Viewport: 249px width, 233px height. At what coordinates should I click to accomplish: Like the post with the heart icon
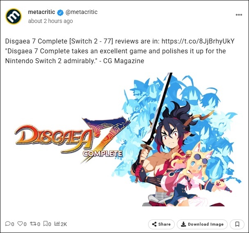[x=20, y=224]
